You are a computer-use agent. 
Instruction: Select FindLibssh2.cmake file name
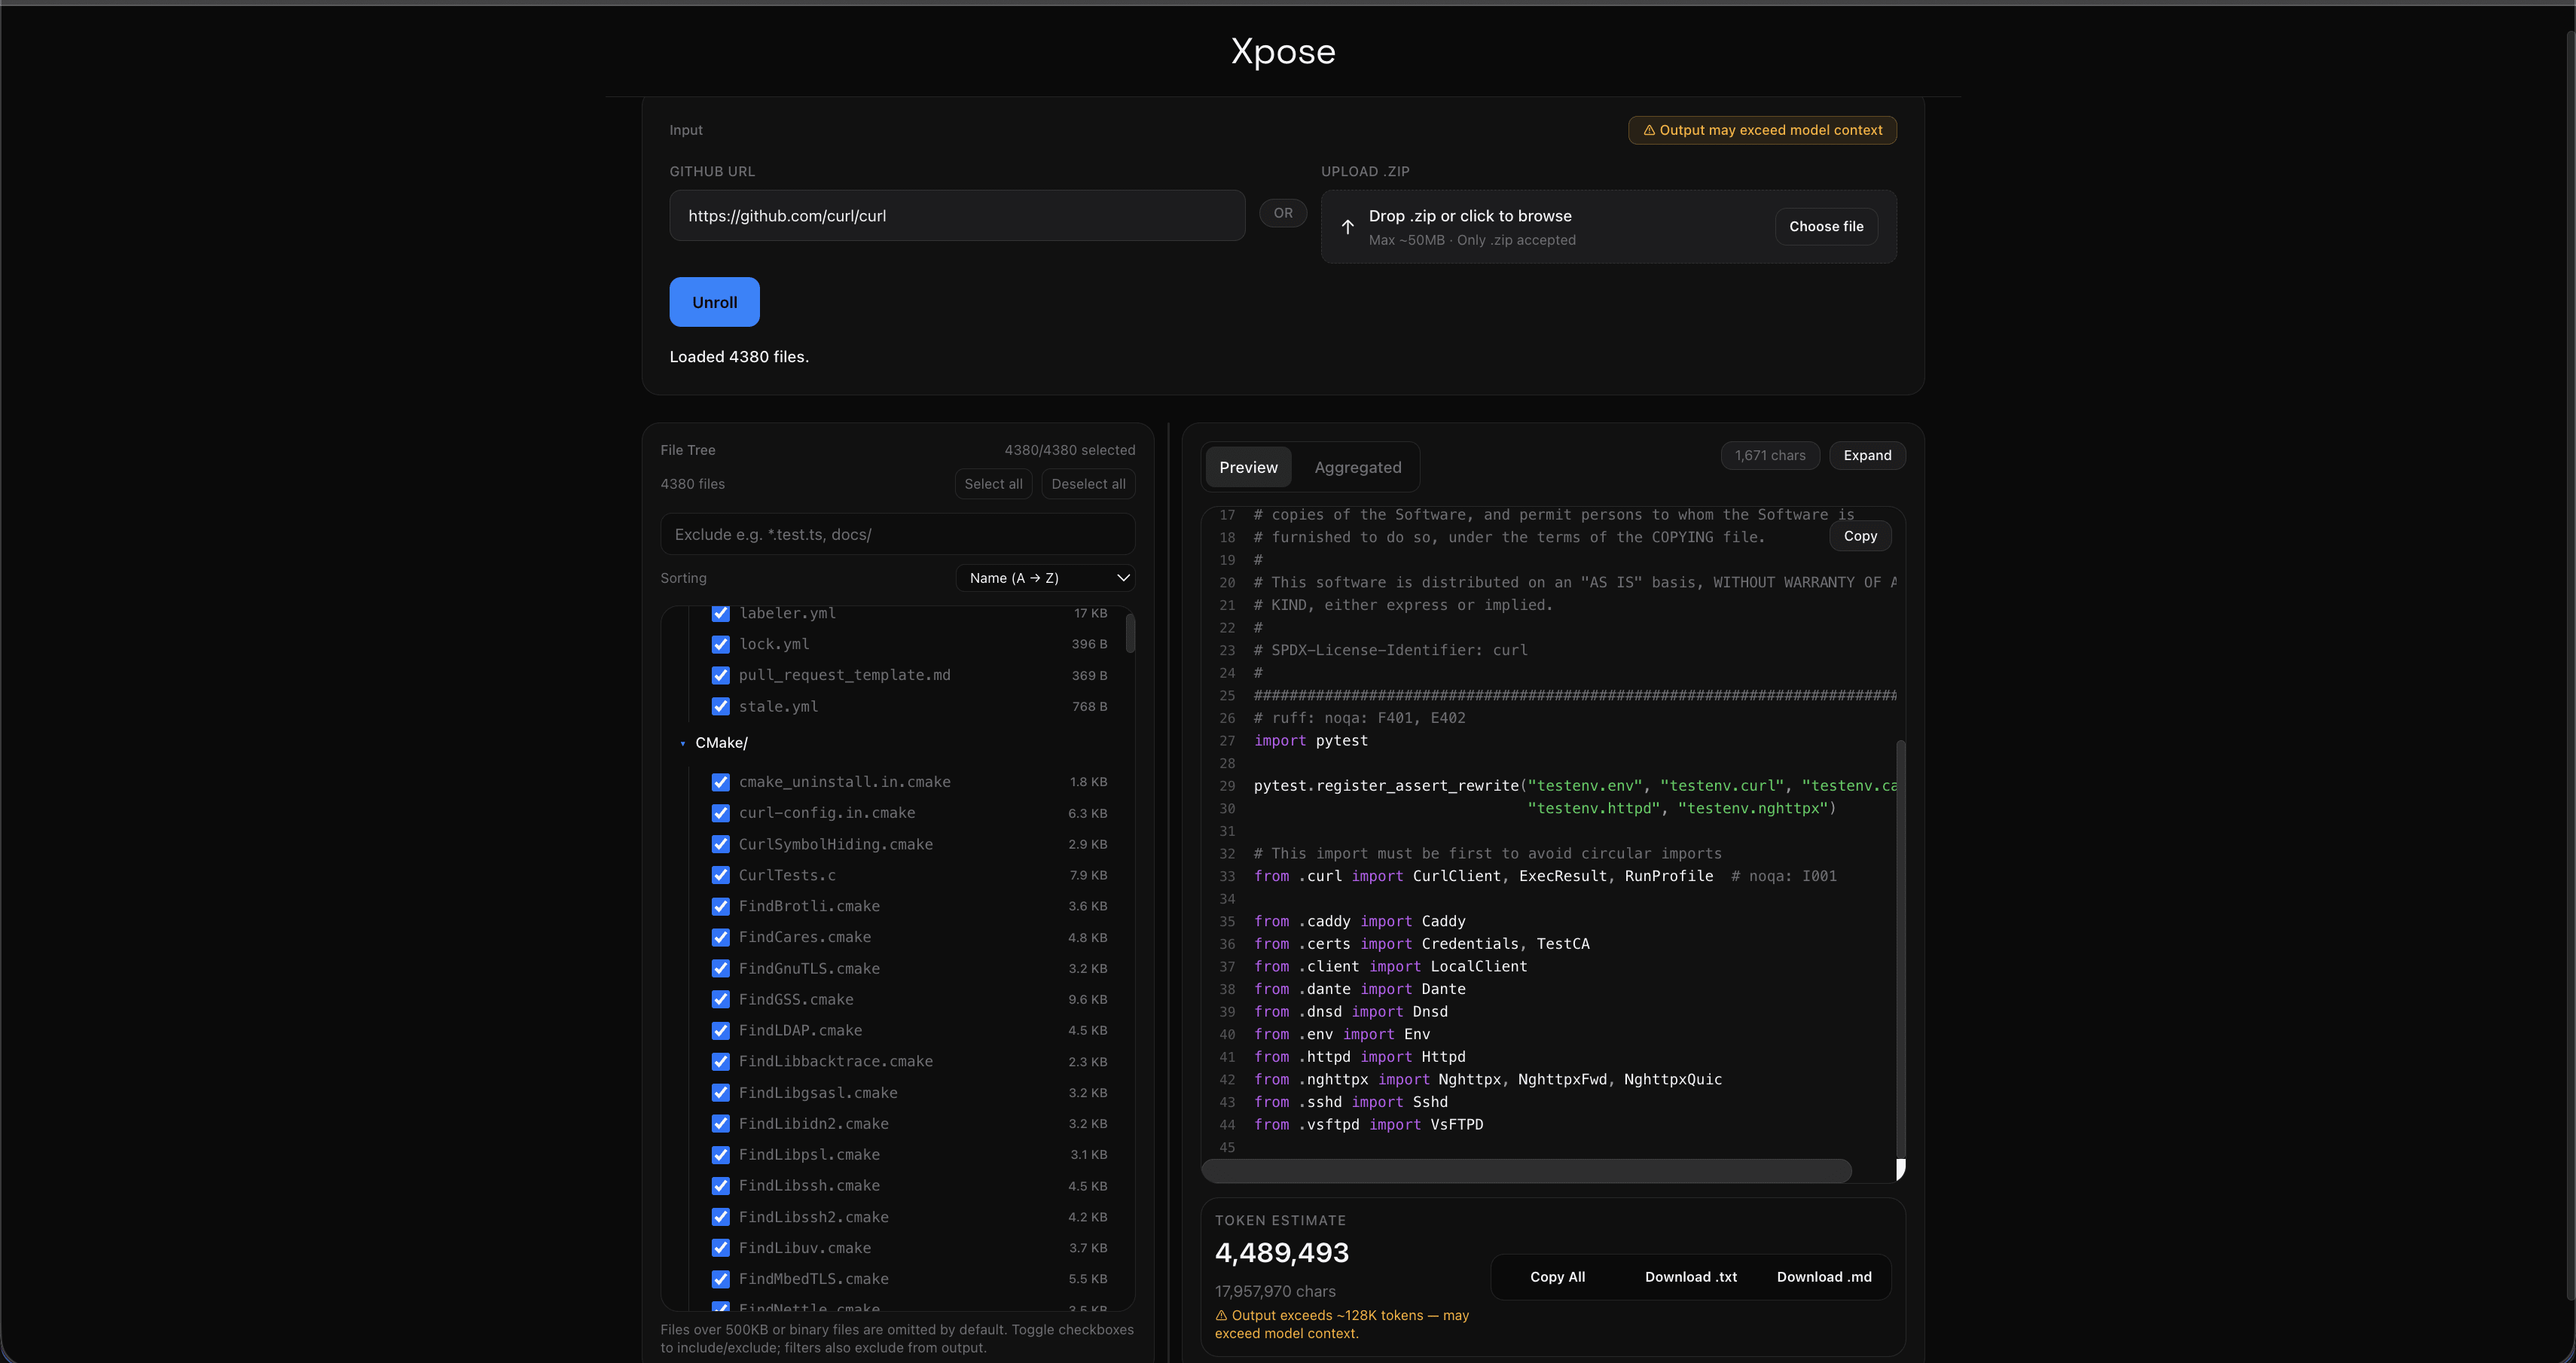tap(813, 1217)
